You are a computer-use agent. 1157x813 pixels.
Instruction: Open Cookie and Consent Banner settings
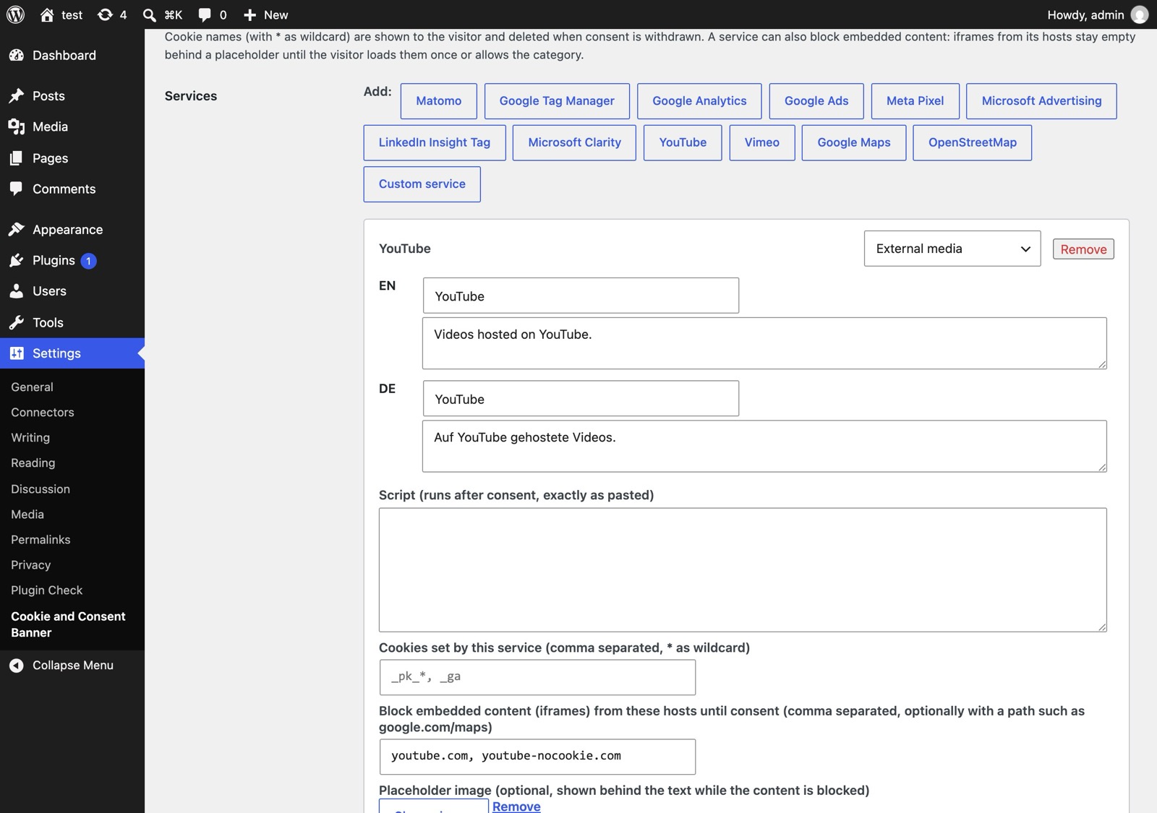tap(68, 624)
